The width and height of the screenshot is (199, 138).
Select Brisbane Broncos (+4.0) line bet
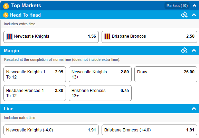[x=149, y=130]
